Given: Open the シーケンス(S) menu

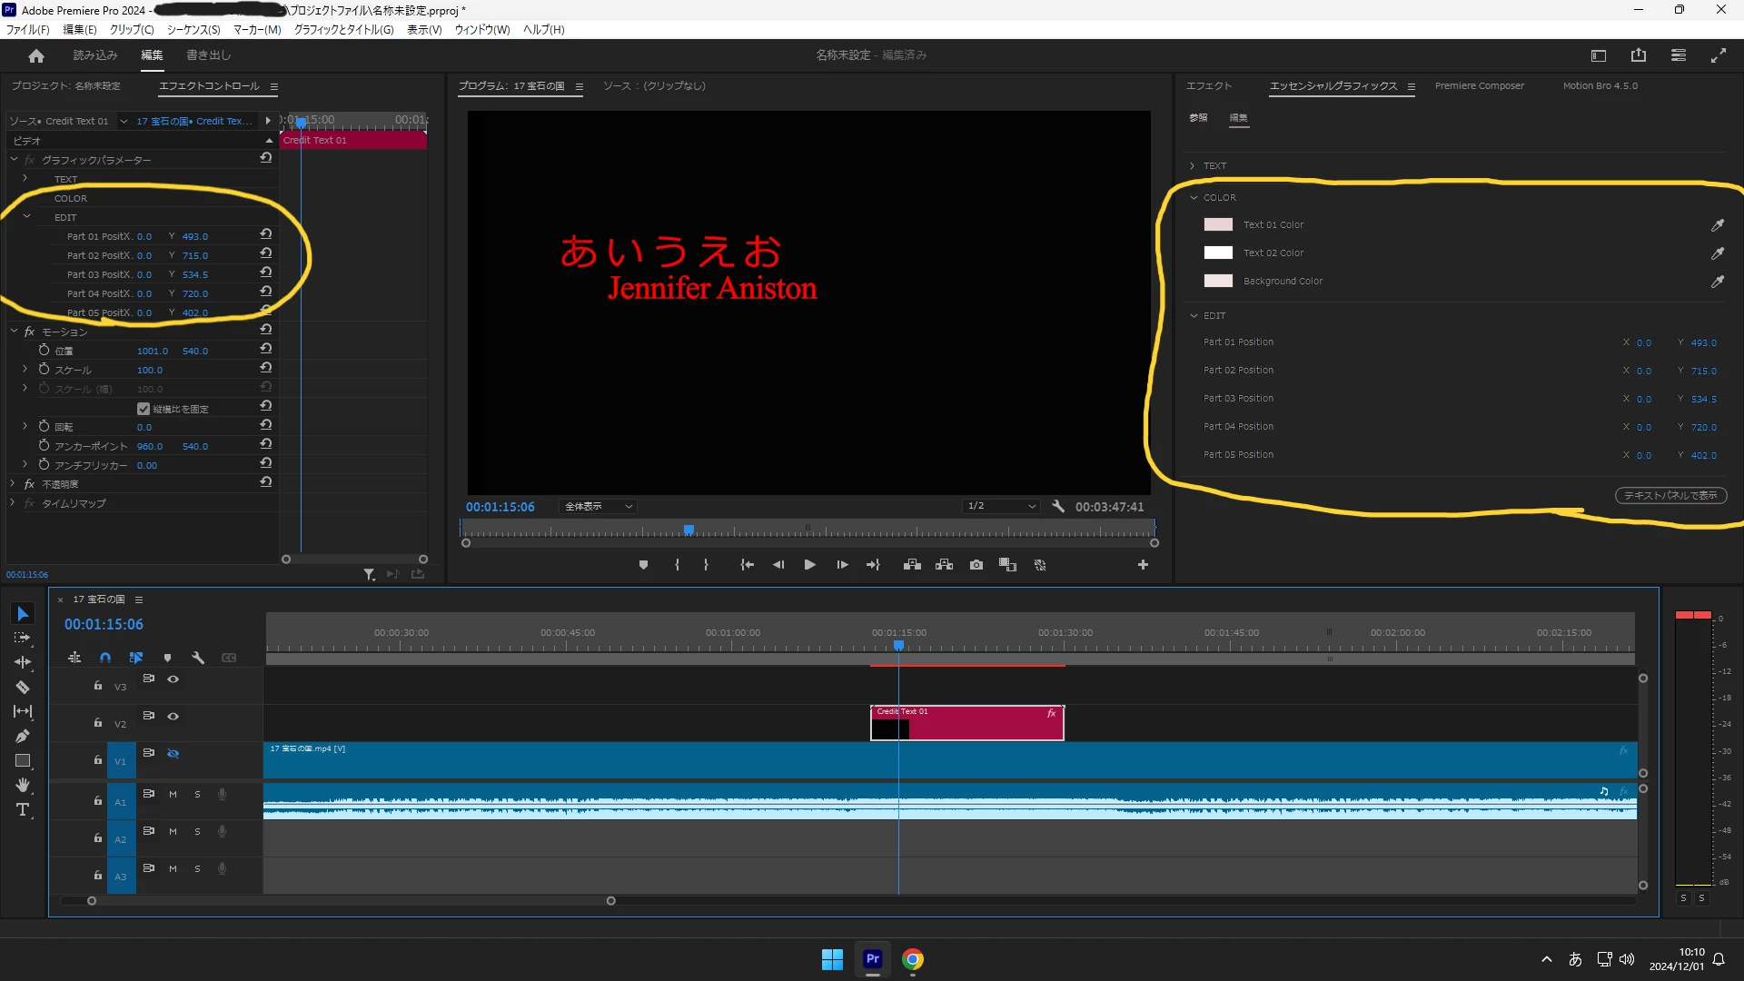Looking at the screenshot, I should click(x=193, y=30).
